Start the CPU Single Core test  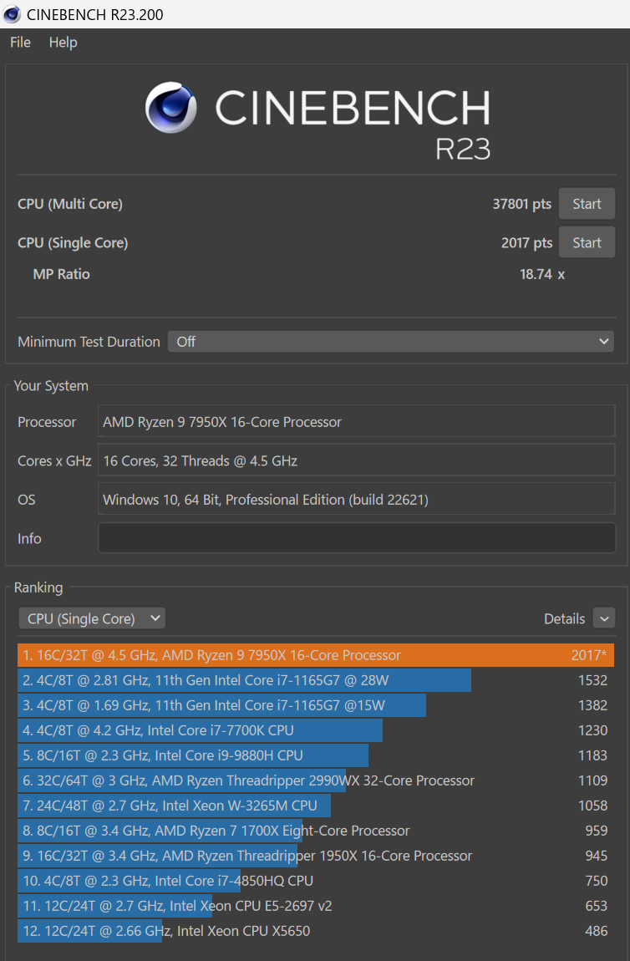pyautogui.click(x=587, y=242)
